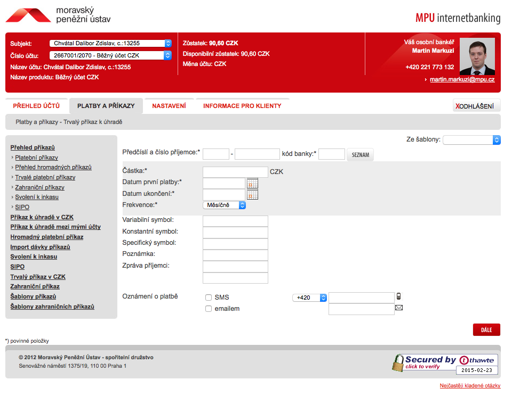Focus Konstantní symbol input field
The image size is (512, 405).
point(235,233)
